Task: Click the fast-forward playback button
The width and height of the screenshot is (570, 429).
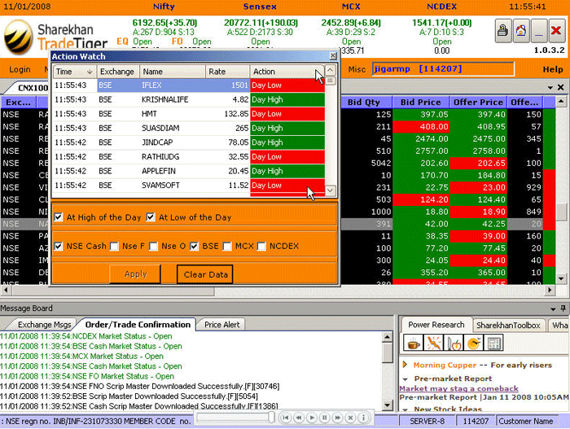Action: point(337,418)
